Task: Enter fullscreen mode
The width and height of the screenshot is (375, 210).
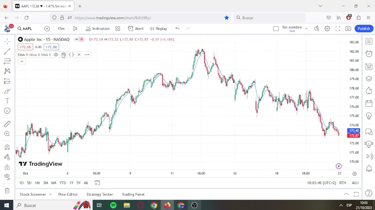Action: coord(338,29)
